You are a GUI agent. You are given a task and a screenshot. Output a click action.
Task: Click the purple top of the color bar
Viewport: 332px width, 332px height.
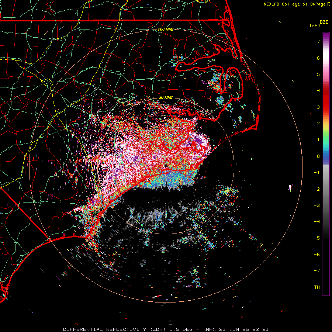[x=326, y=36]
